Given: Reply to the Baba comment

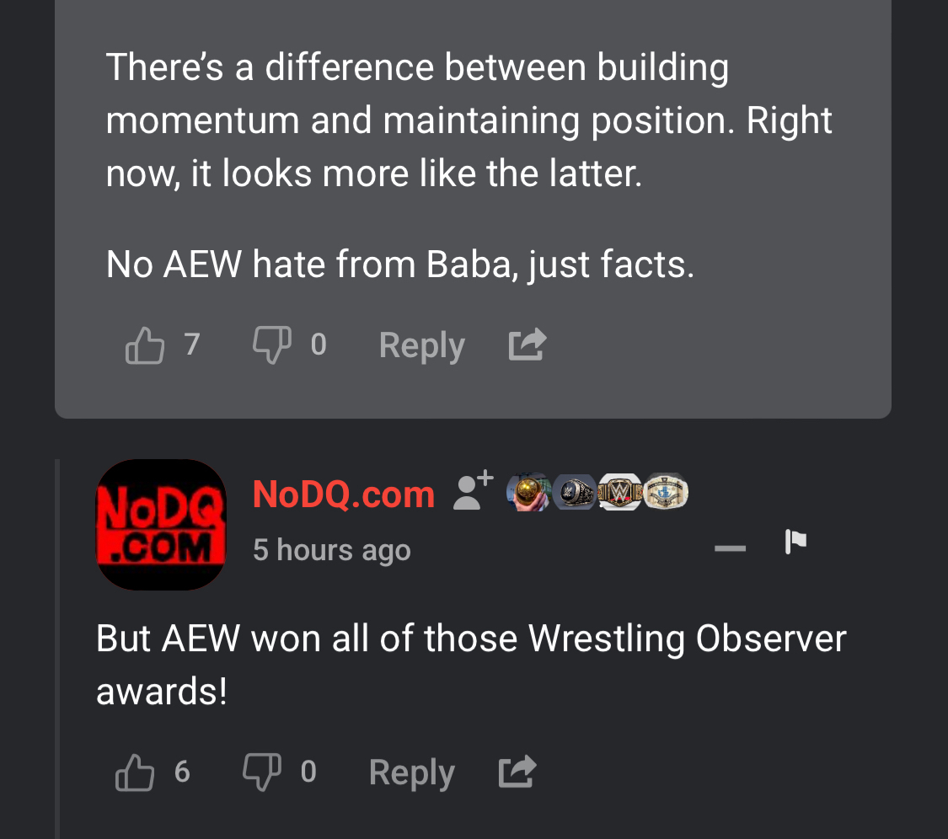Looking at the screenshot, I should (x=421, y=345).
